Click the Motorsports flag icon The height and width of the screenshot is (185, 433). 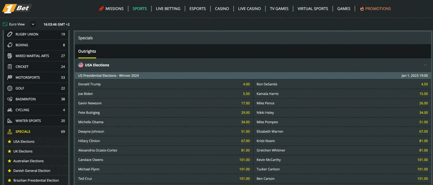10,77
